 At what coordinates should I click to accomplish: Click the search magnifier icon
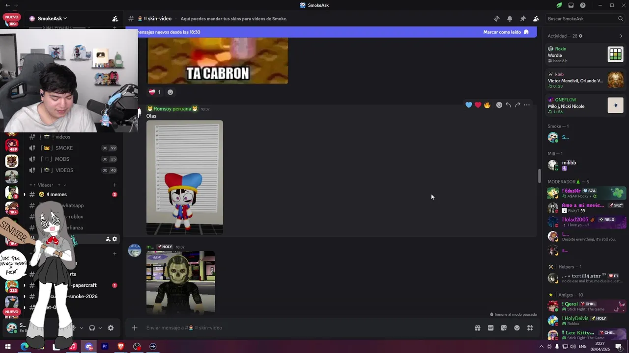pyautogui.click(x=621, y=19)
